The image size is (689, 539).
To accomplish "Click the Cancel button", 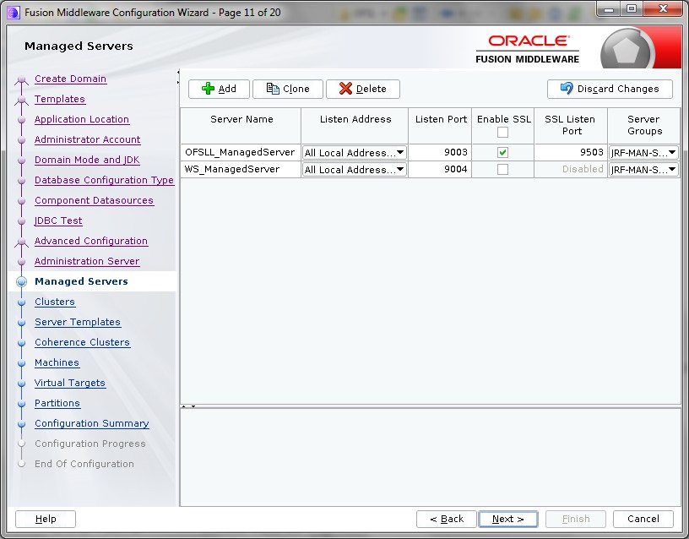I will 643,519.
